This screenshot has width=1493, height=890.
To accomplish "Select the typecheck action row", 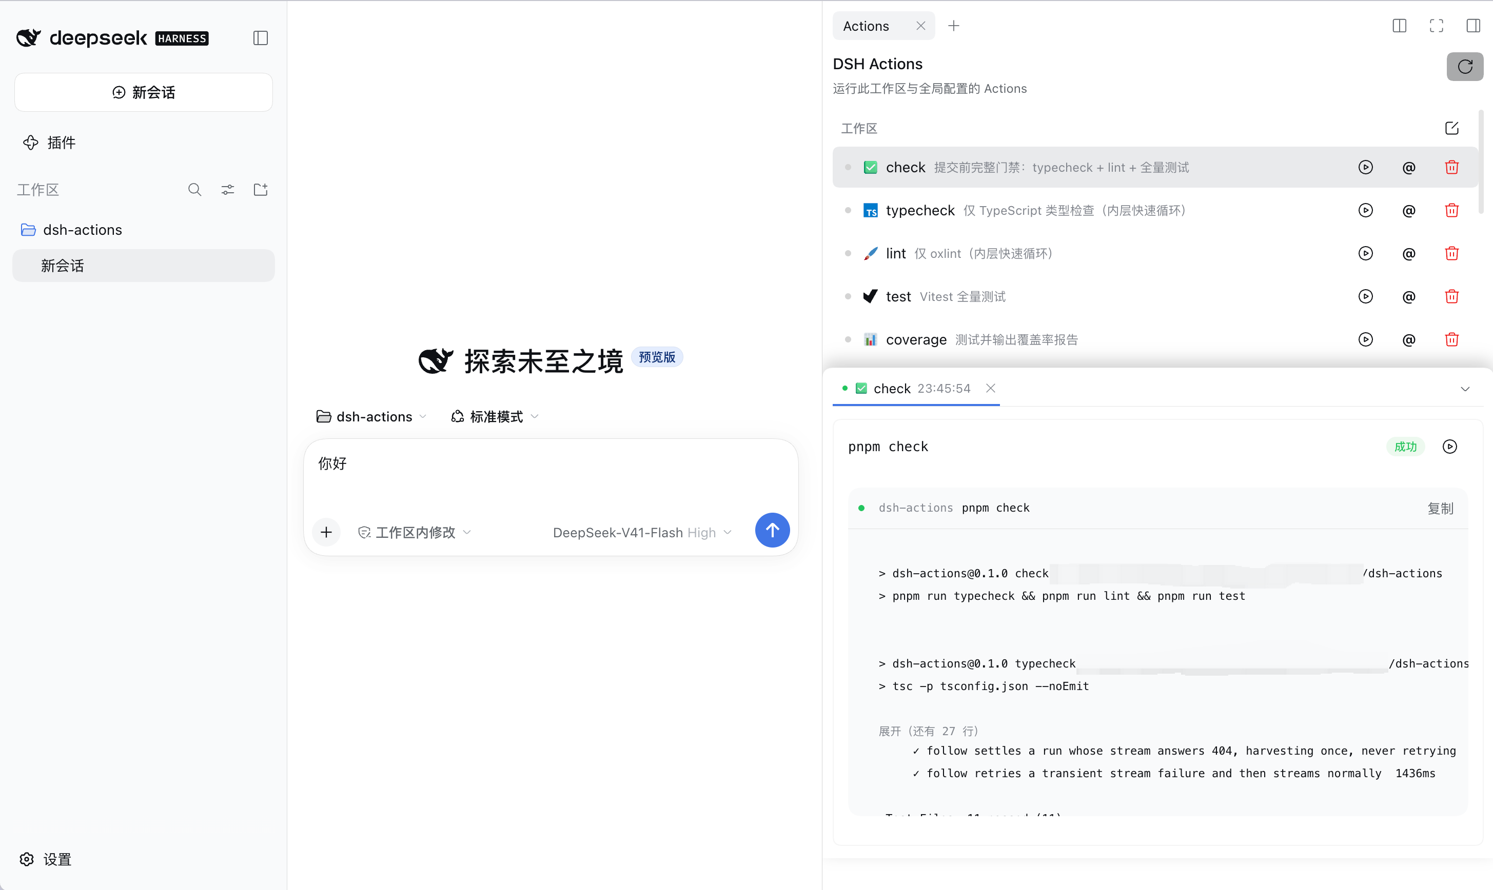I will coord(1154,211).
